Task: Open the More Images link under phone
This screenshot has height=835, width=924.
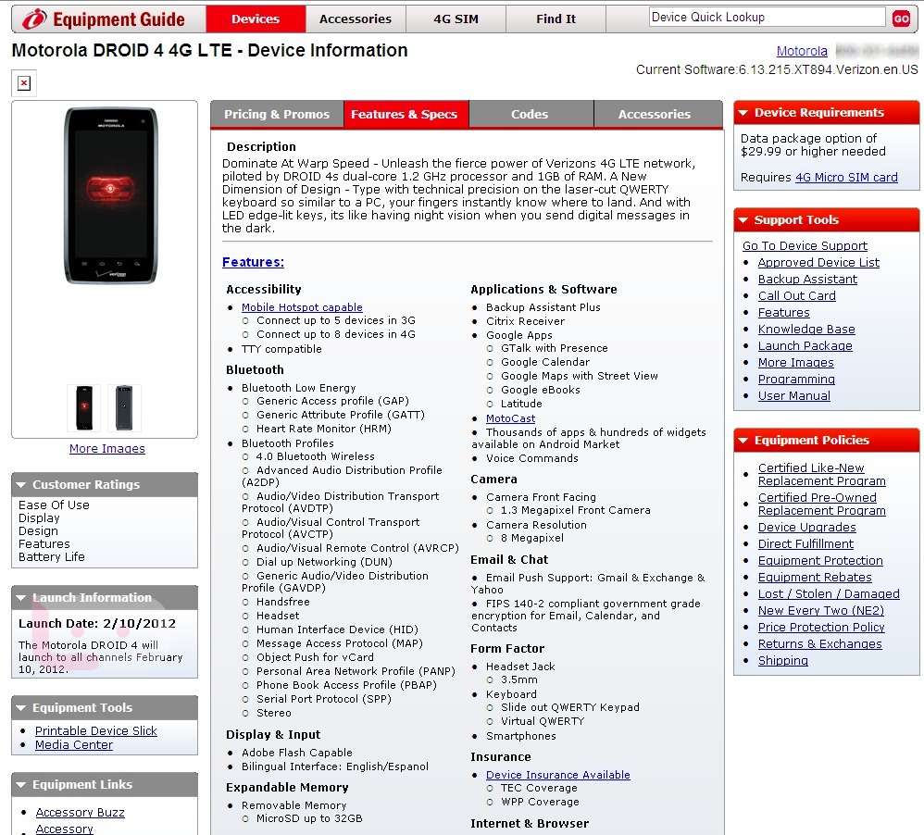Action: pyautogui.click(x=107, y=449)
